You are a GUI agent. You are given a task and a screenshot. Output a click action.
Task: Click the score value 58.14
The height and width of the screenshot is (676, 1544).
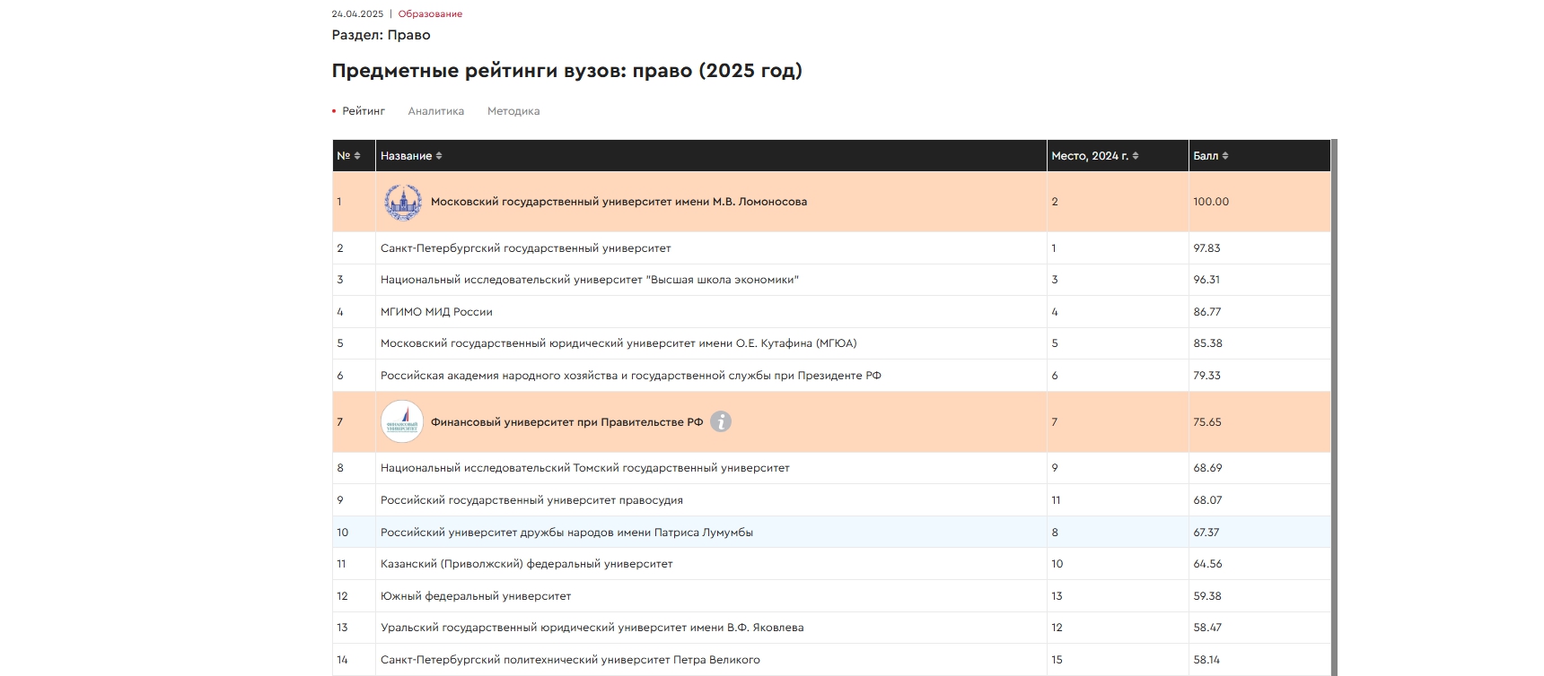(1206, 660)
